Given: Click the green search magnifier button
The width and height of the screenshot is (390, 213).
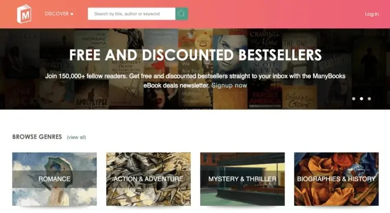Looking at the screenshot, I should point(182,14).
